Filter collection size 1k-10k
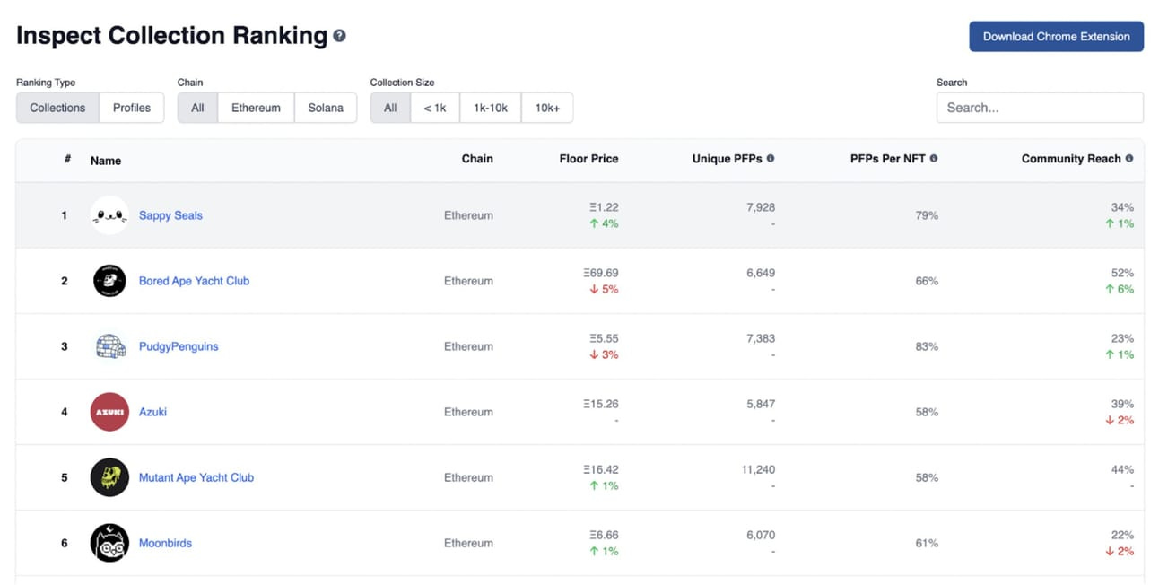The width and height of the screenshot is (1159, 585). click(x=491, y=108)
